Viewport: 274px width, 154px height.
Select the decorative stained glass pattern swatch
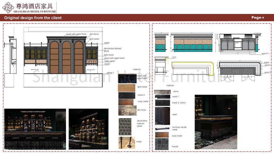[127, 126]
